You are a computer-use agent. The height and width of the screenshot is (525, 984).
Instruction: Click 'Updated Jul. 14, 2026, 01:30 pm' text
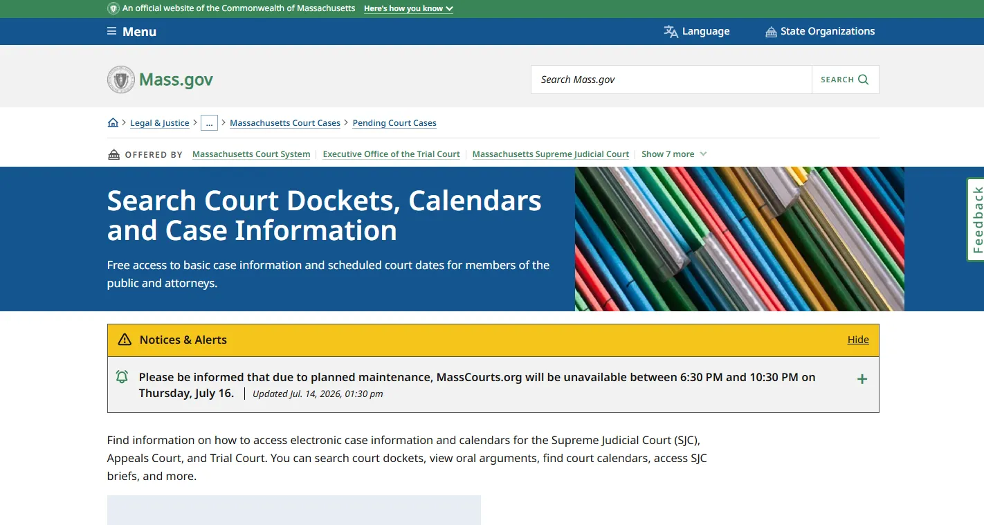tap(318, 394)
